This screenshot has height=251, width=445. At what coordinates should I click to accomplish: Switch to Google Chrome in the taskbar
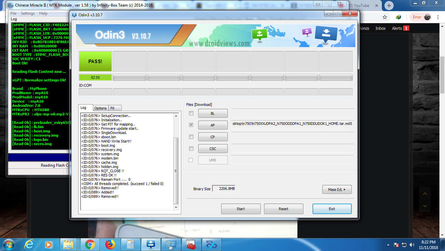click(x=90, y=244)
